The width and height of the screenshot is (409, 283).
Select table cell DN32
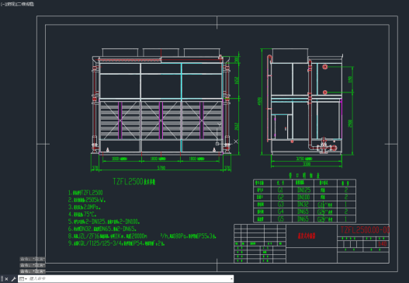click(x=303, y=204)
